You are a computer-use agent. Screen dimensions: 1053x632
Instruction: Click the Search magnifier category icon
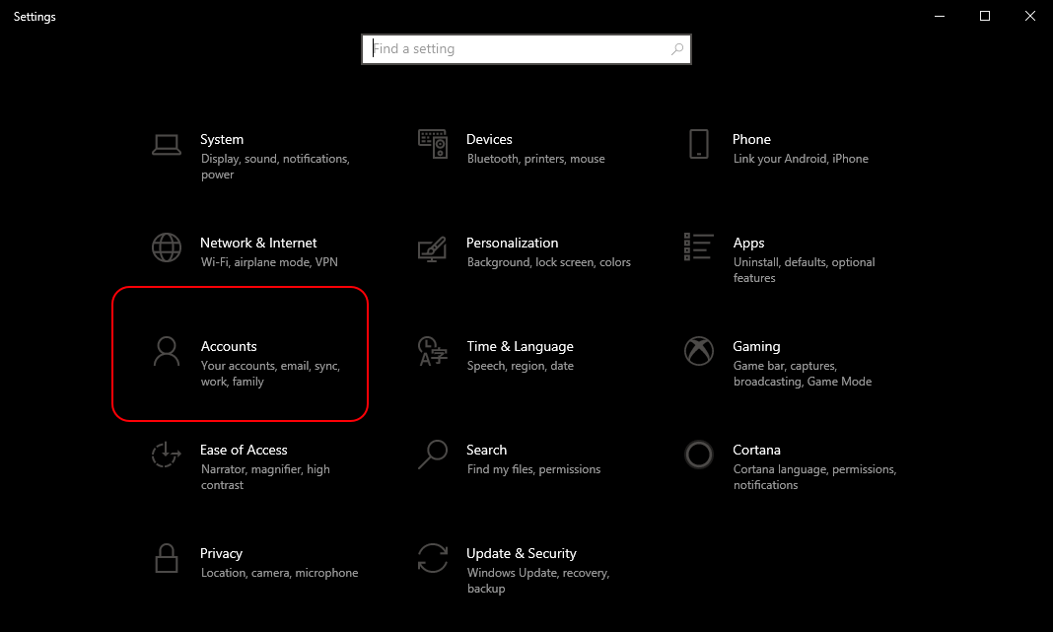click(x=433, y=455)
